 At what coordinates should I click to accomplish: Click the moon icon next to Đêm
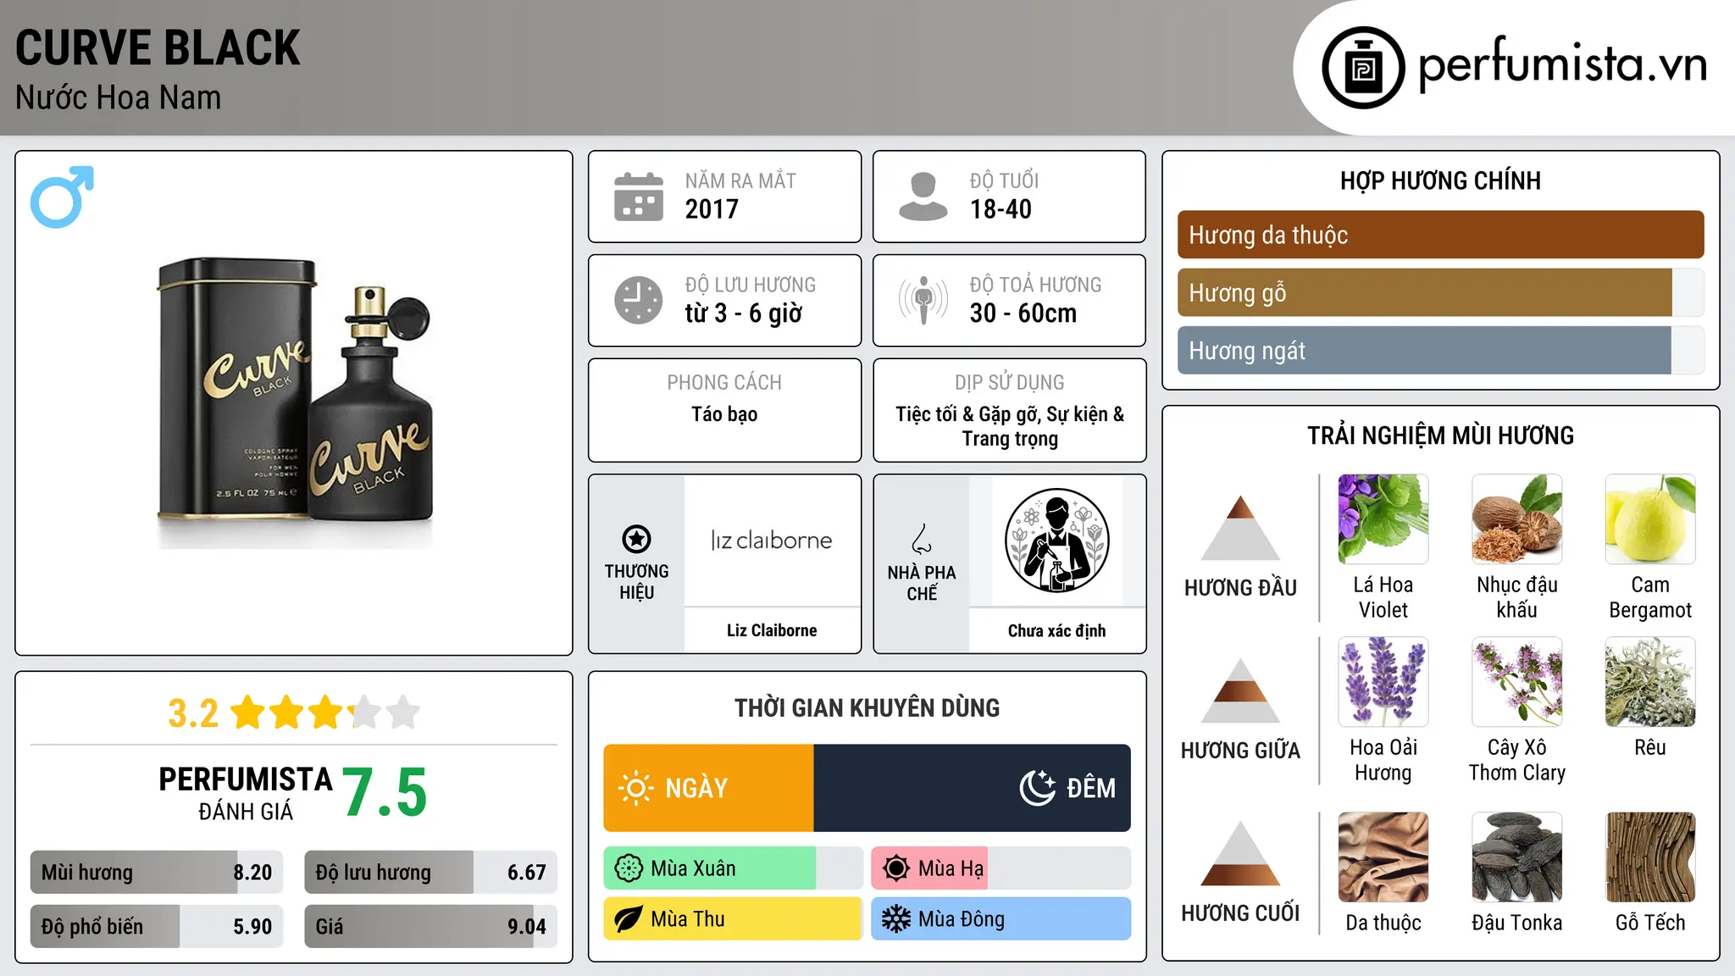point(1038,788)
